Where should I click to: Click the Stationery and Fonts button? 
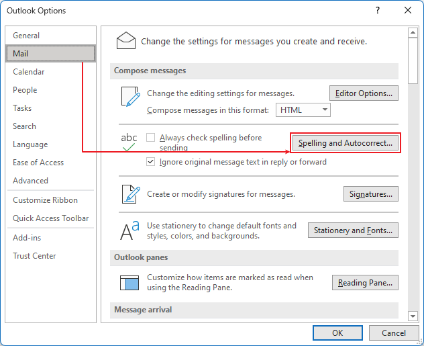[x=353, y=230]
